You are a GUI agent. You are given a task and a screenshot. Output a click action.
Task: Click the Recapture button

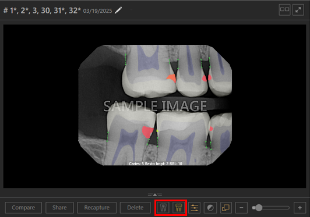(x=97, y=208)
